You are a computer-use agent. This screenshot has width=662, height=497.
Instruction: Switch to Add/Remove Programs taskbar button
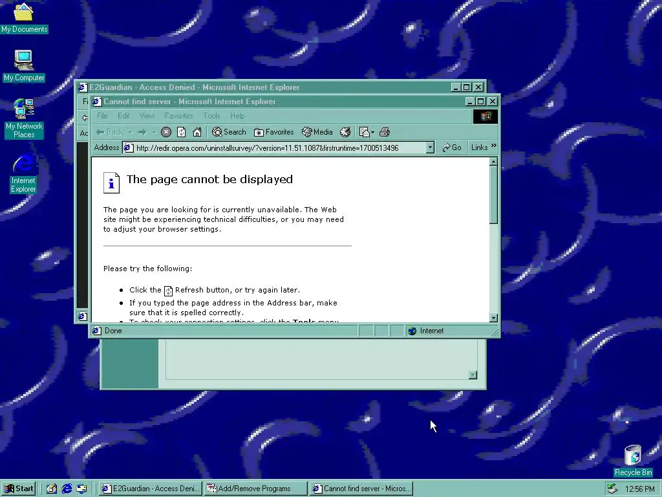(256, 489)
